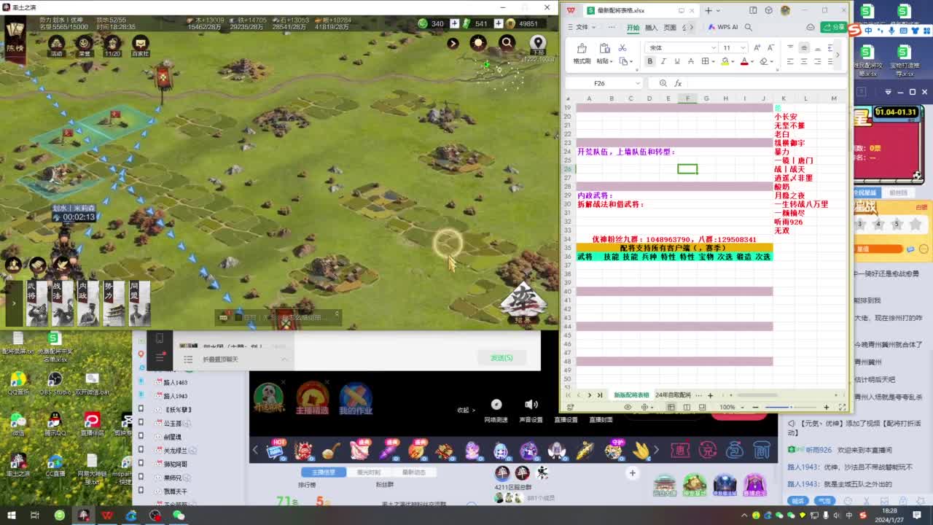Select align left icon in WPS
The height and width of the screenshot is (525, 933).
790,62
